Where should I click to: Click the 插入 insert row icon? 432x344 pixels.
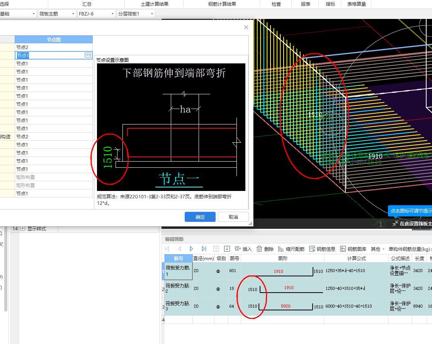click(243, 249)
